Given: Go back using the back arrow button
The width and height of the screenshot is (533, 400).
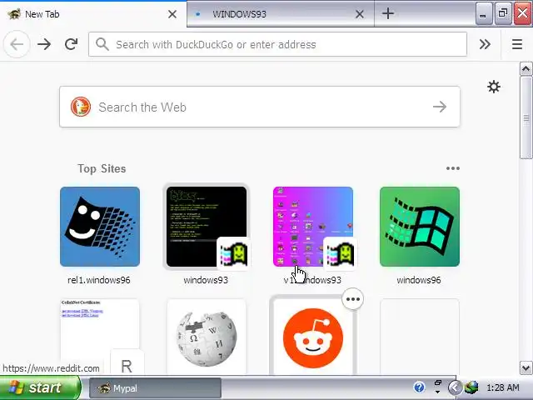Looking at the screenshot, I should [x=17, y=44].
